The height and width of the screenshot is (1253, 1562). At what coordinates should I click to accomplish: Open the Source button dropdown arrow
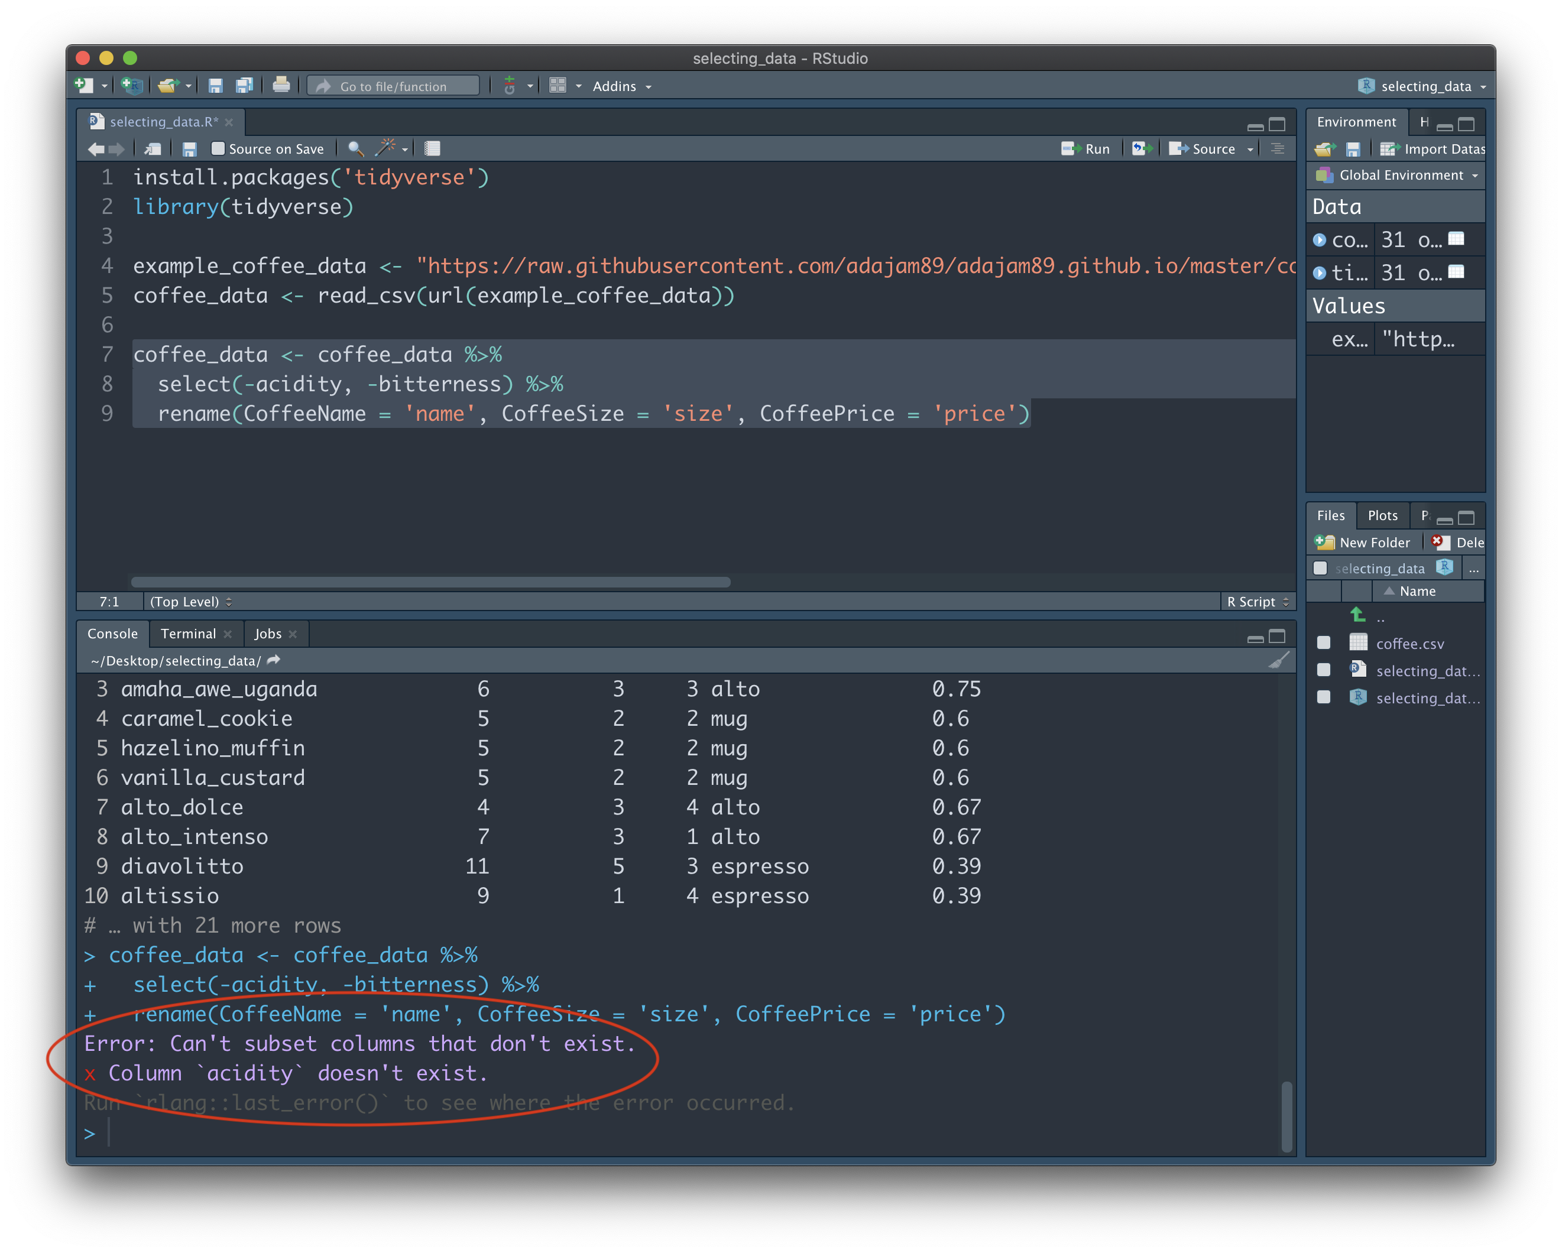click(1250, 149)
